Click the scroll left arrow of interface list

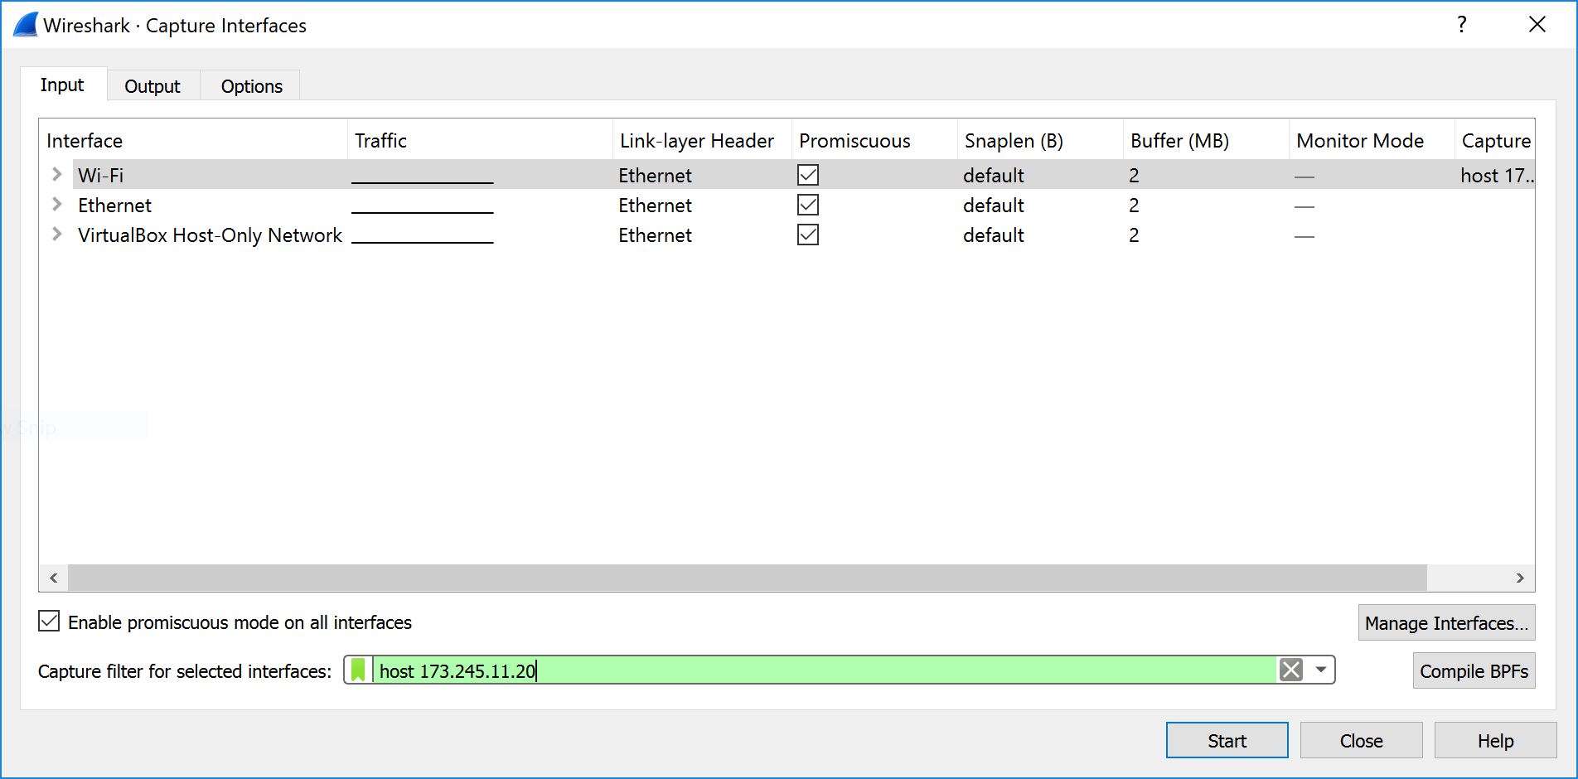pos(54,578)
